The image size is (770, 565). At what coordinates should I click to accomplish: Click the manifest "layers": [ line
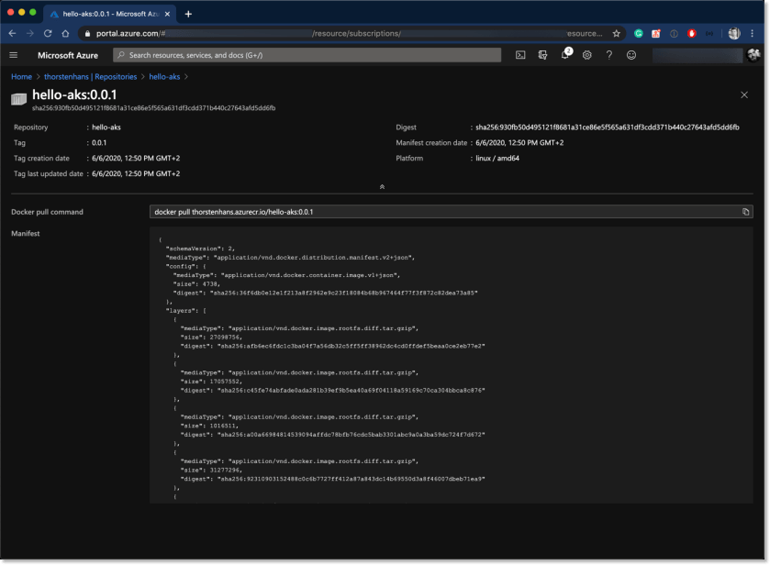click(x=186, y=311)
